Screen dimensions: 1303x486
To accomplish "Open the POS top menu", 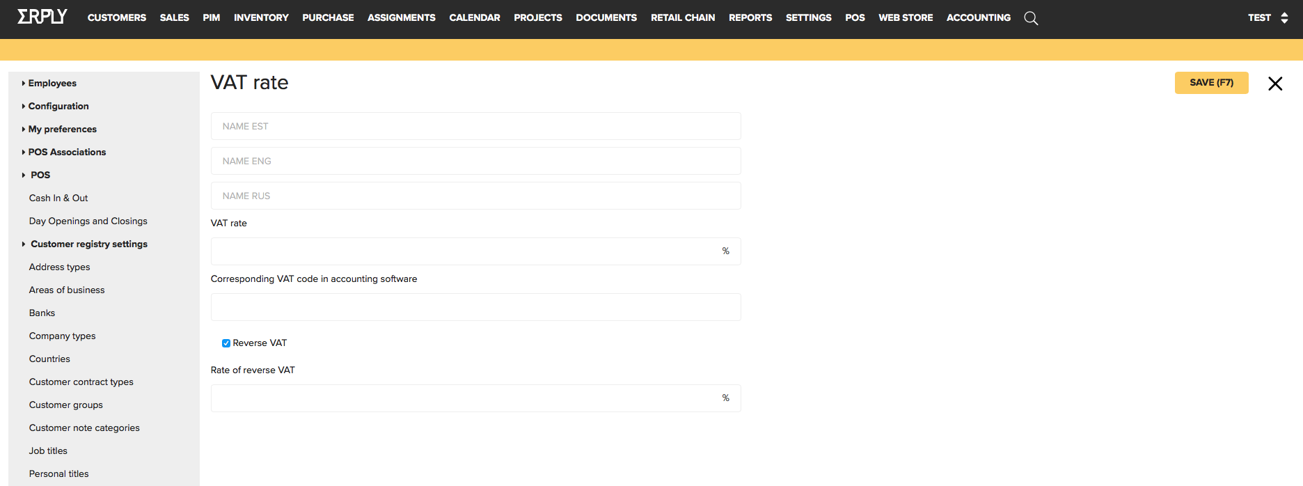I will pos(855,17).
